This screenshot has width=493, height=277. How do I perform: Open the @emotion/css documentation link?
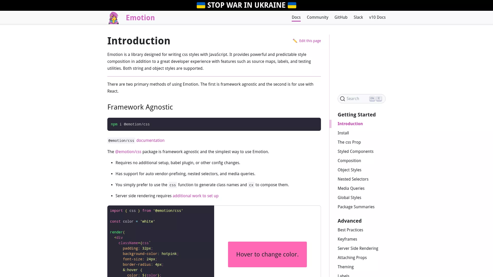point(150,141)
